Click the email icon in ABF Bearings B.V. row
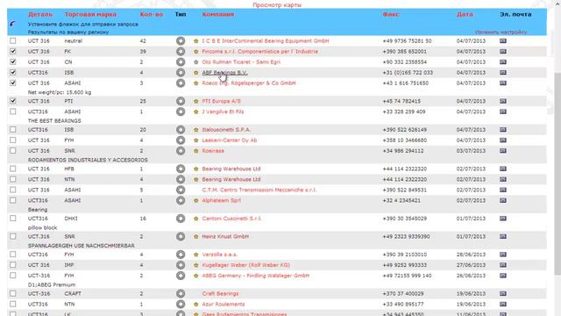 click(502, 72)
